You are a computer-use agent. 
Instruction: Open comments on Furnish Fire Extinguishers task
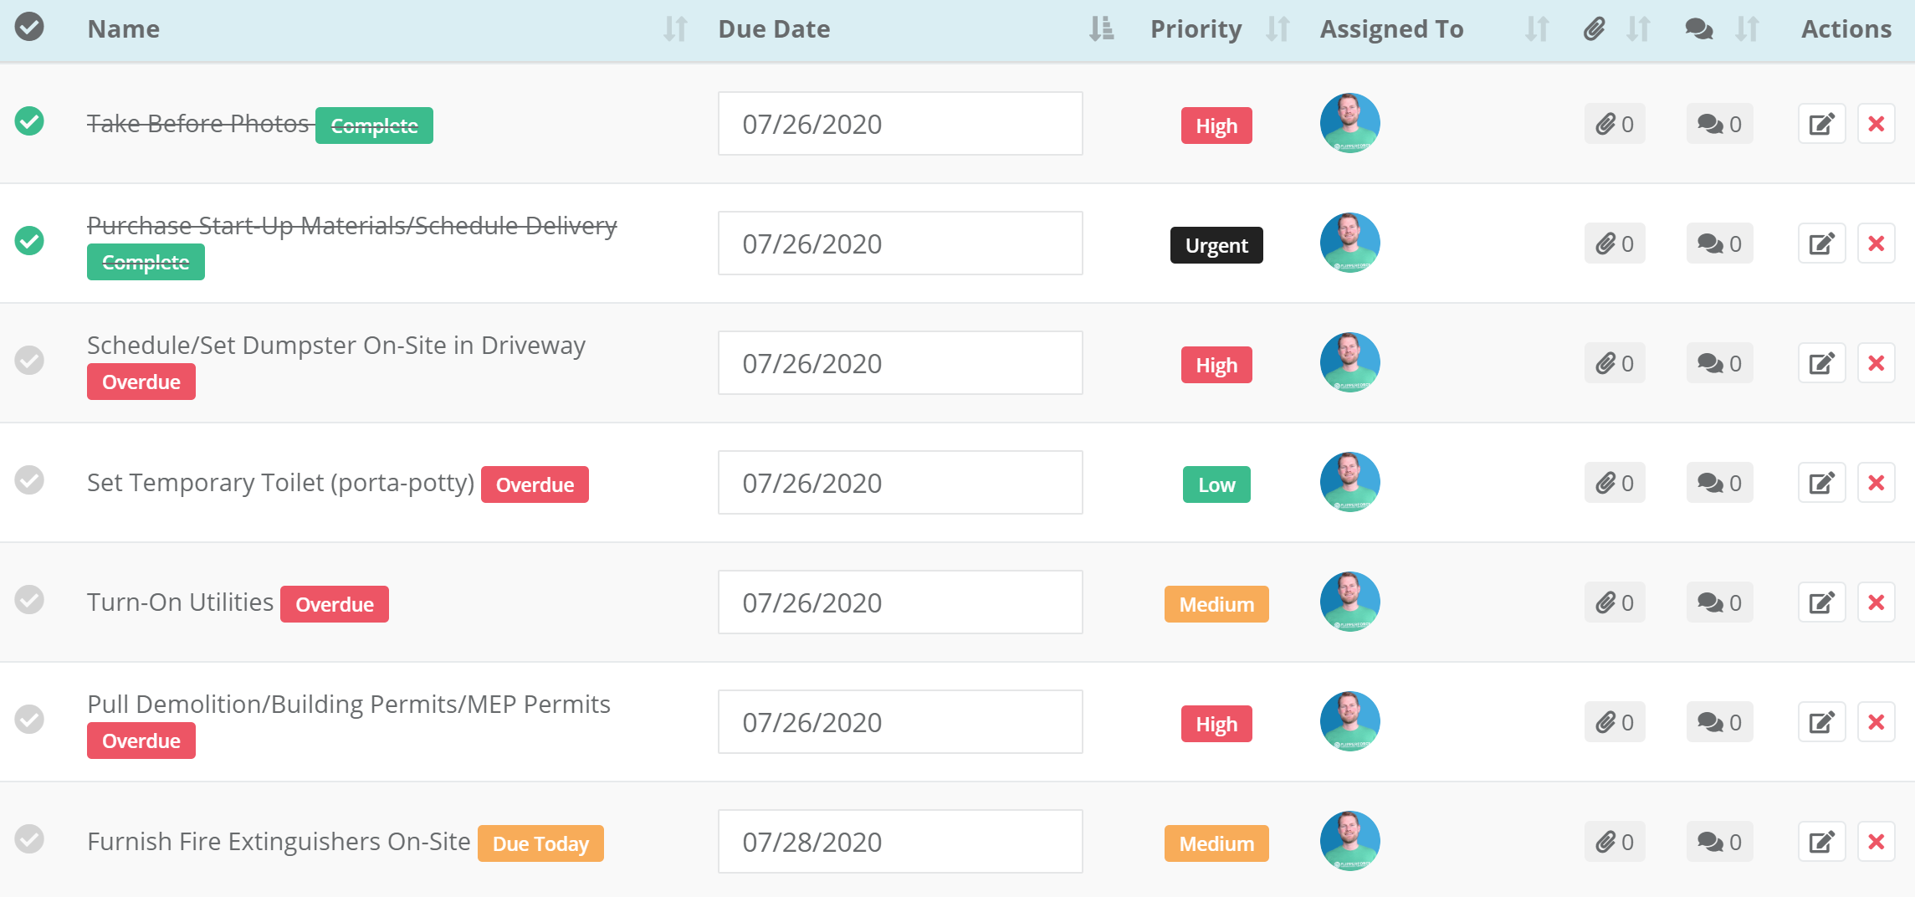pos(1719,842)
